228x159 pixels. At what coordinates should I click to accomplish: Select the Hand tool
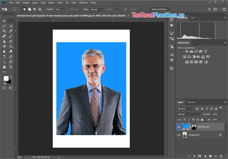click(x=4, y=67)
